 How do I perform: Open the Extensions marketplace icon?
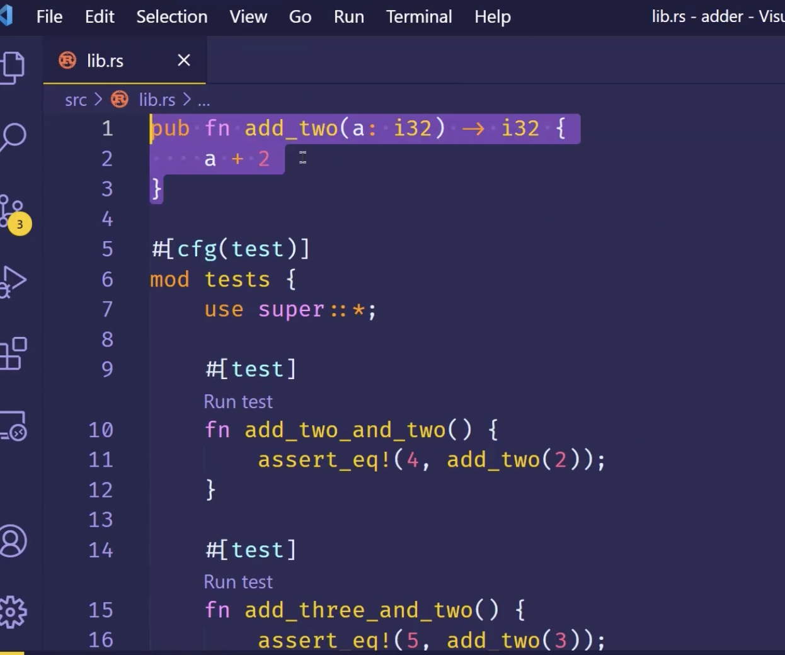[13, 353]
